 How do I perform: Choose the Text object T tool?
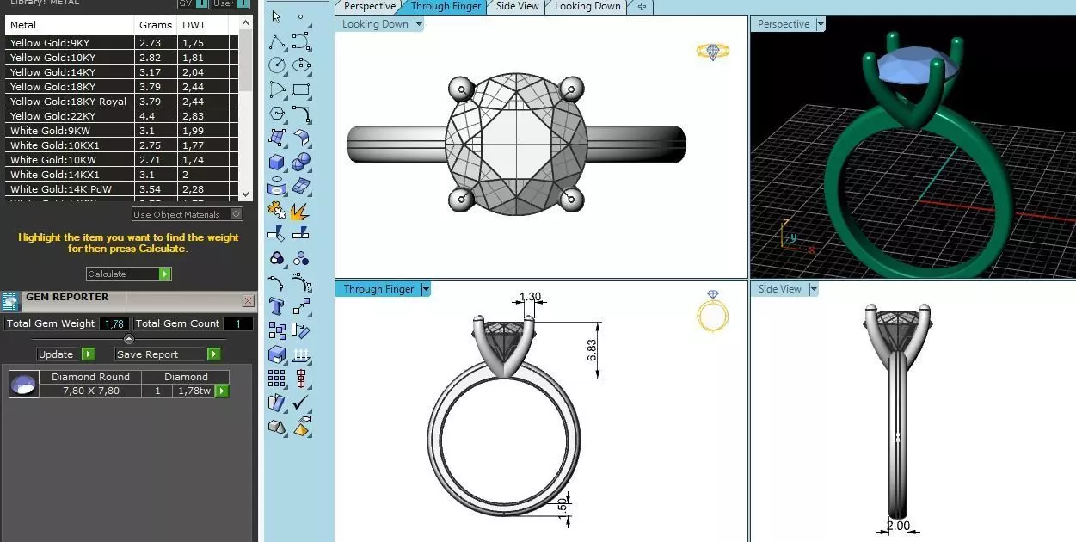pyautogui.click(x=277, y=306)
